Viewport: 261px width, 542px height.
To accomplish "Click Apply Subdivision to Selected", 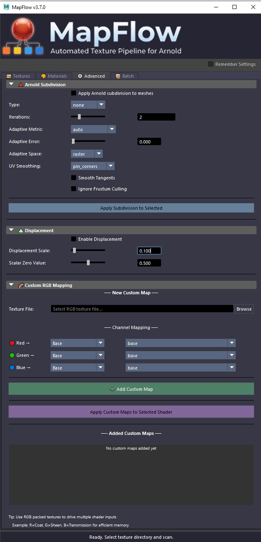I will click(x=131, y=208).
